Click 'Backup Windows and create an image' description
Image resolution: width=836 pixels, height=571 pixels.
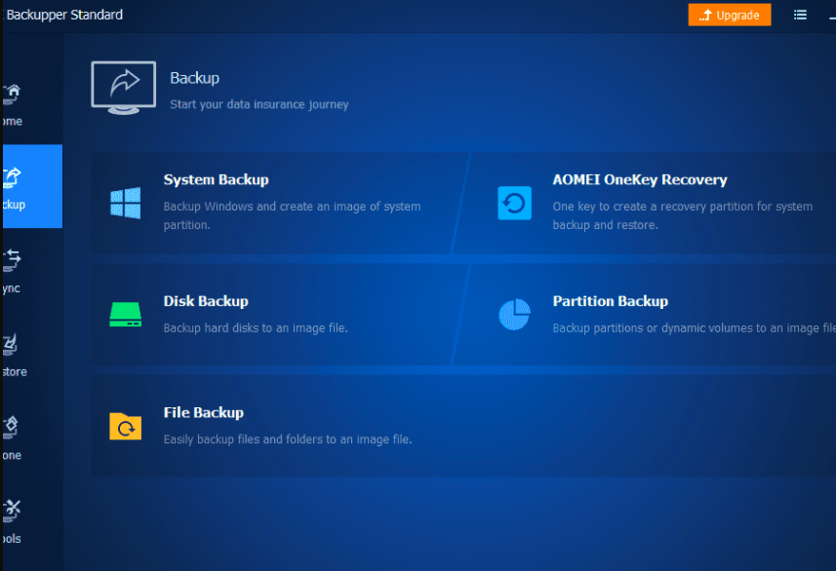pos(292,215)
